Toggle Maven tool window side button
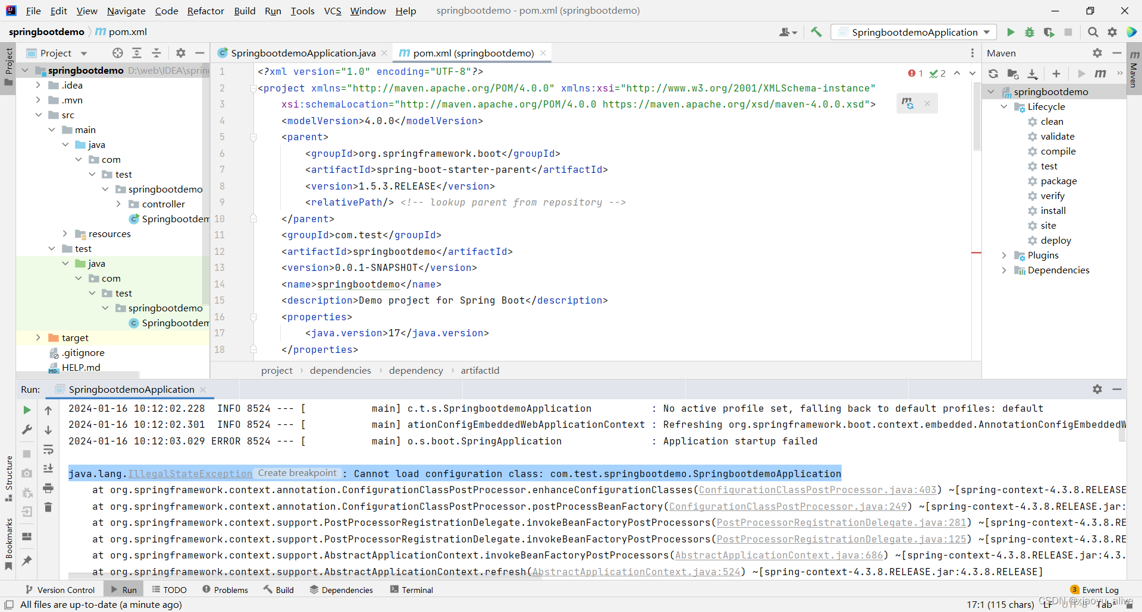The image size is (1142, 612). [x=1134, y=68]
